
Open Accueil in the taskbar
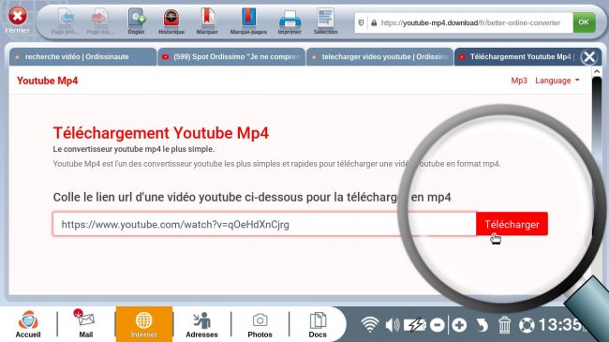pyautogui.click(x=28, y=324)
